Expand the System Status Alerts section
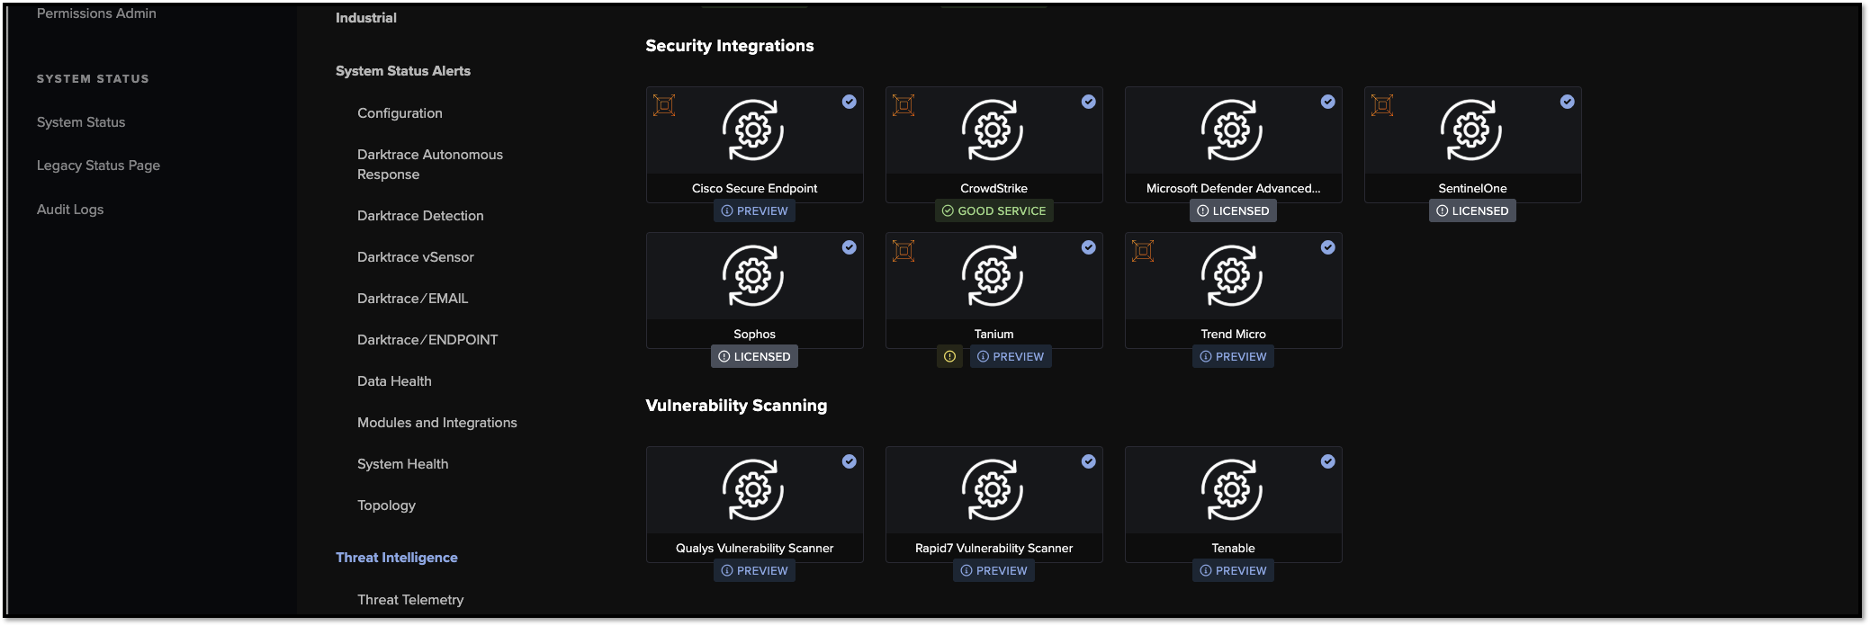Image resolution: width=1870 pixels, height=626 pixels. click(402, 71)
